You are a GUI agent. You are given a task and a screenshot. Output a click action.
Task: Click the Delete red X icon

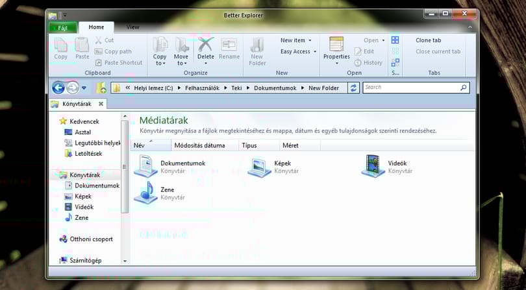coord(206,44)
